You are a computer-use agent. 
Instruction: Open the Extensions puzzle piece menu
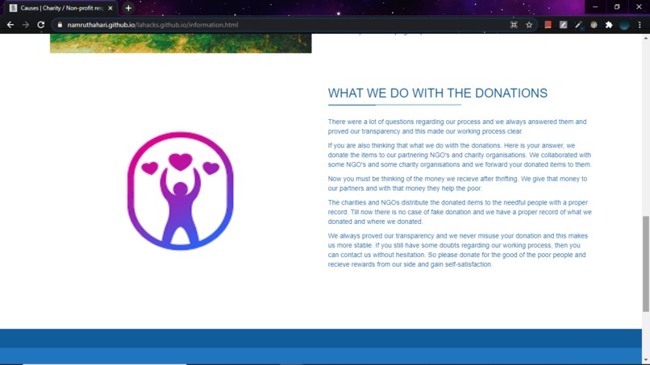pos(609,25)
